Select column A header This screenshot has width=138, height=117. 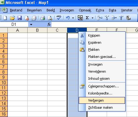click(18, 30)
